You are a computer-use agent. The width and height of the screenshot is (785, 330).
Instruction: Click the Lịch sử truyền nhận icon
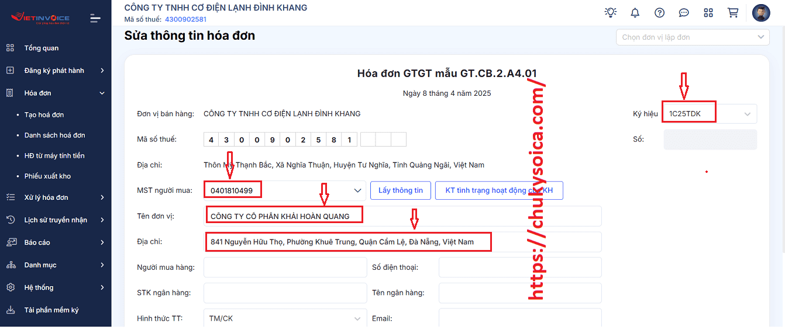coord(10,220)
